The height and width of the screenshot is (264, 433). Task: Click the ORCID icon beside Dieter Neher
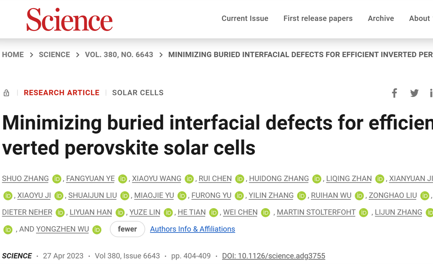[60, 213]
